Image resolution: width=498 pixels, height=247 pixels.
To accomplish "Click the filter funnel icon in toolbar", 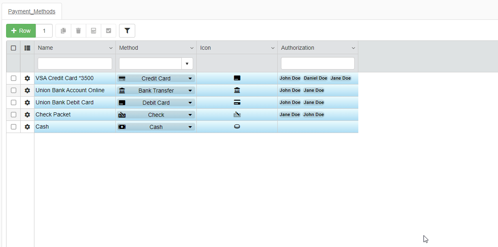I will (127, 31).
